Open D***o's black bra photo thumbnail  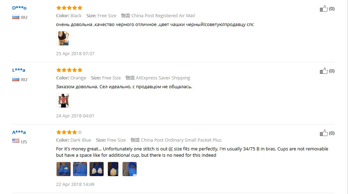tap(64, 38)
